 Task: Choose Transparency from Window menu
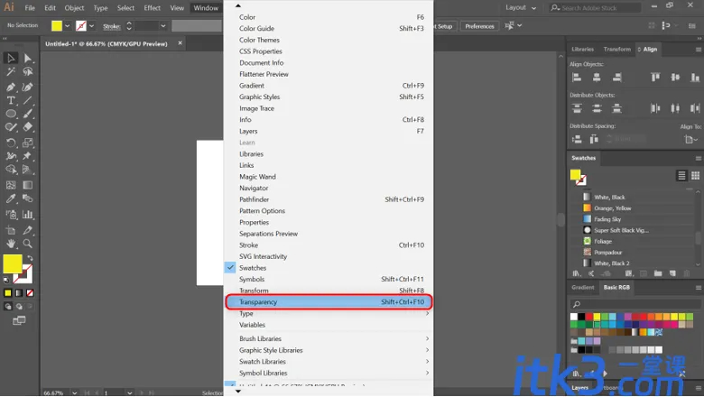(x=329, y=302)
